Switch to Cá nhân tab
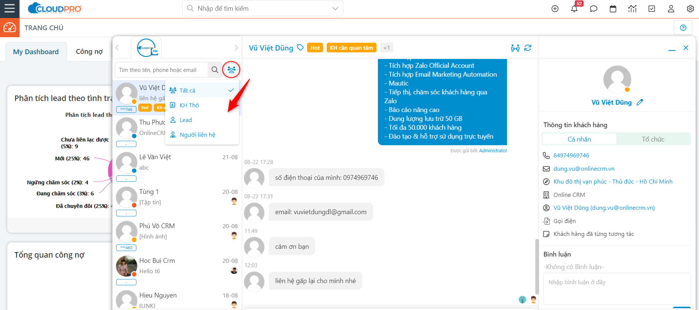Image resolution: width=699 pixels, height=310 pixels. [x=579, y=139]
